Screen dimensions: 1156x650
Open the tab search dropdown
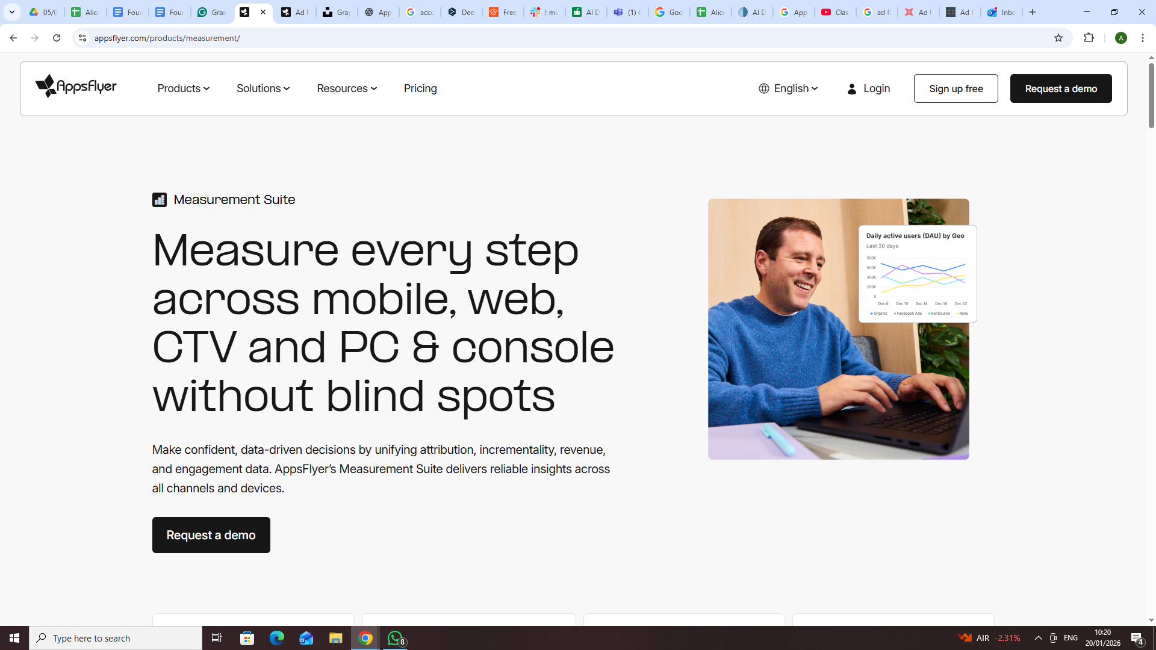(x=12, y=12)
